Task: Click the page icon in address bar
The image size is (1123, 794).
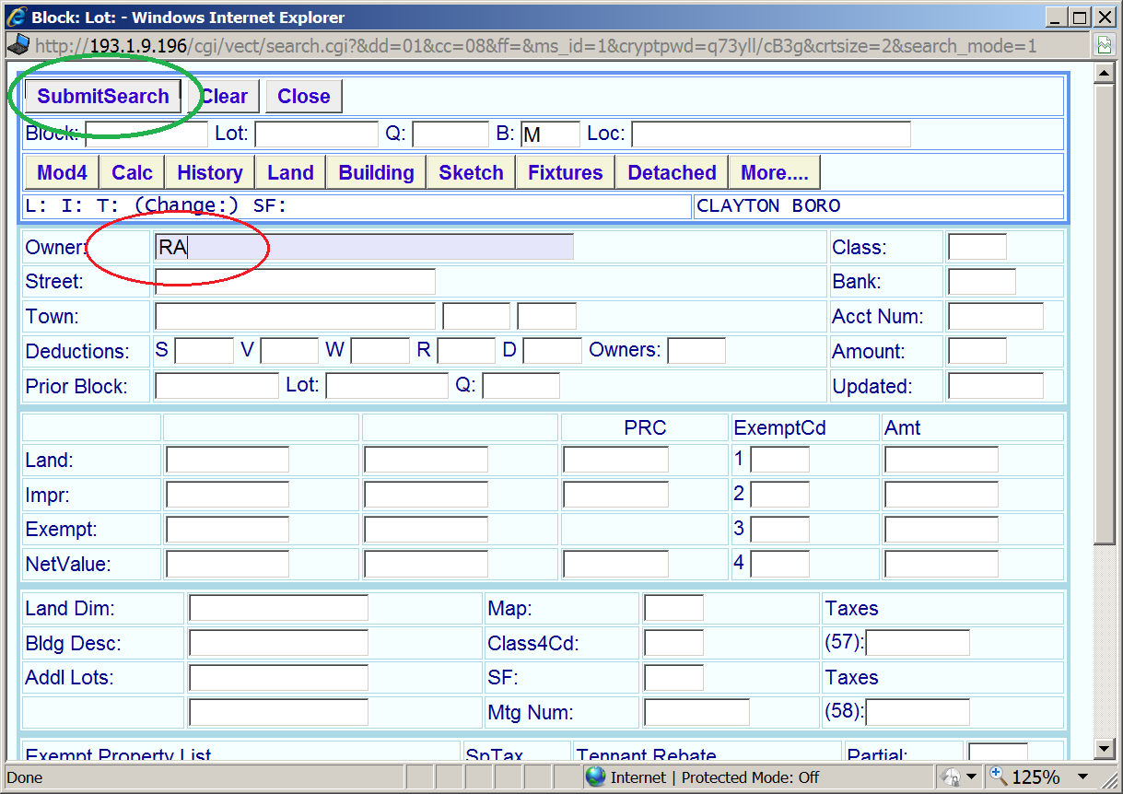Action: 17,45
